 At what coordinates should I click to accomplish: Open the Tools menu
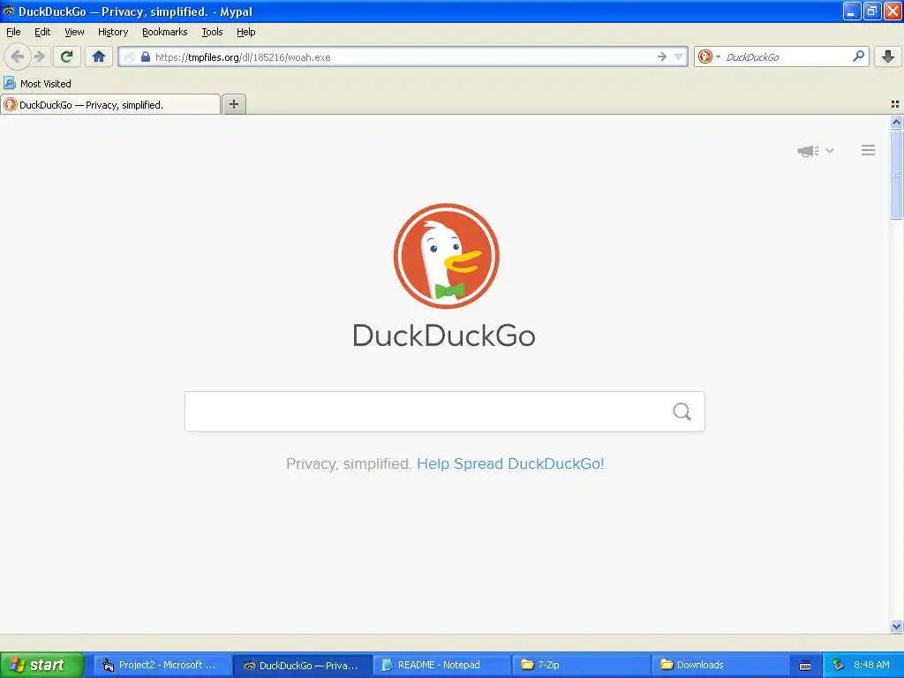tap(212, 32)
